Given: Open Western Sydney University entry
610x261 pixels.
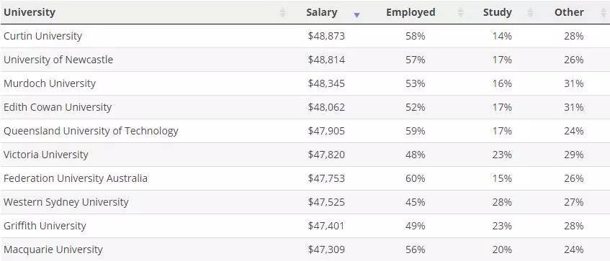Looking at the screenshot, I should 66,202.
